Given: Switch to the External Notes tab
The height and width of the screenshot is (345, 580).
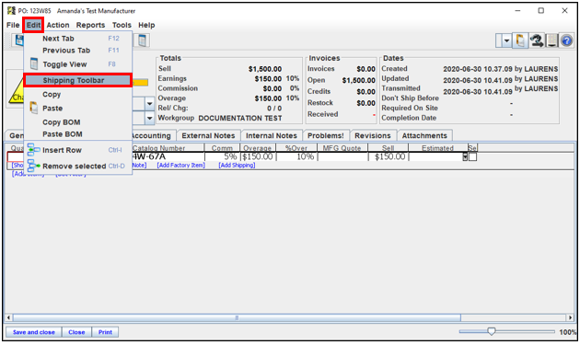Looking at the screenshot, I should click(x=208, y=136).
